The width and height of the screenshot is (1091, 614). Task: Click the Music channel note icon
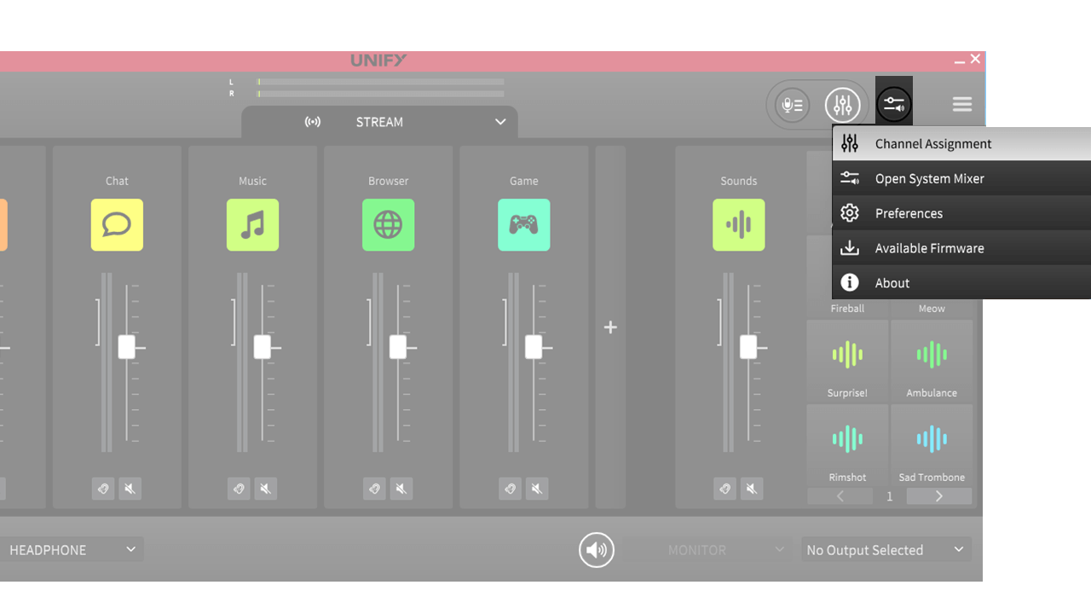pos(252,225)
